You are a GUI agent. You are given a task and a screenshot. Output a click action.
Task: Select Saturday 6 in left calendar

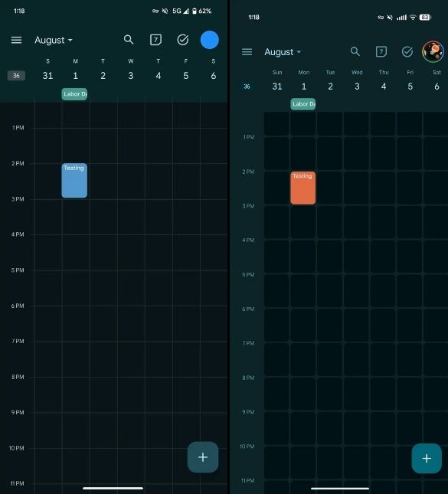[214, 76]
